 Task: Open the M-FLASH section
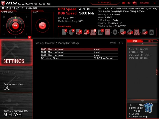pyautogui.click(x=16, y=106)
